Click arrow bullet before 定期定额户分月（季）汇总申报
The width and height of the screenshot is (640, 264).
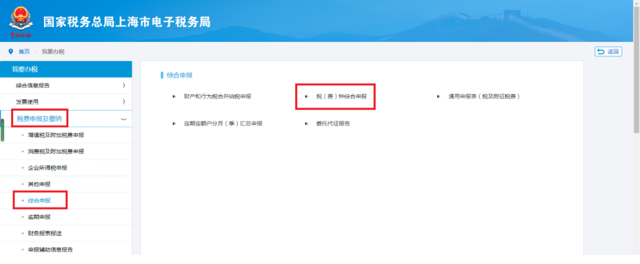[x=174, y=124]
